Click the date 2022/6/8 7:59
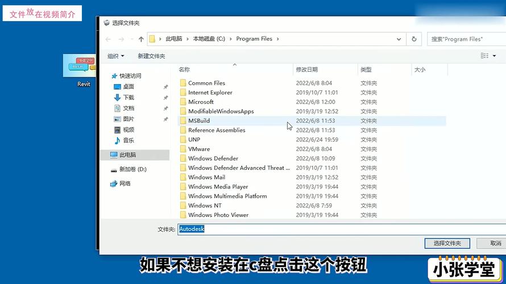Screen dimensions: 506x284 [x=314, y=206]
